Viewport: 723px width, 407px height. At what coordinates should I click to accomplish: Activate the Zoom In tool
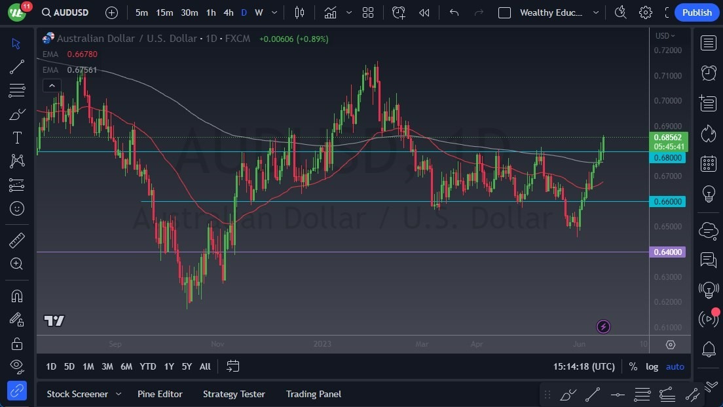pyautogui.click(x=16, y=264)
